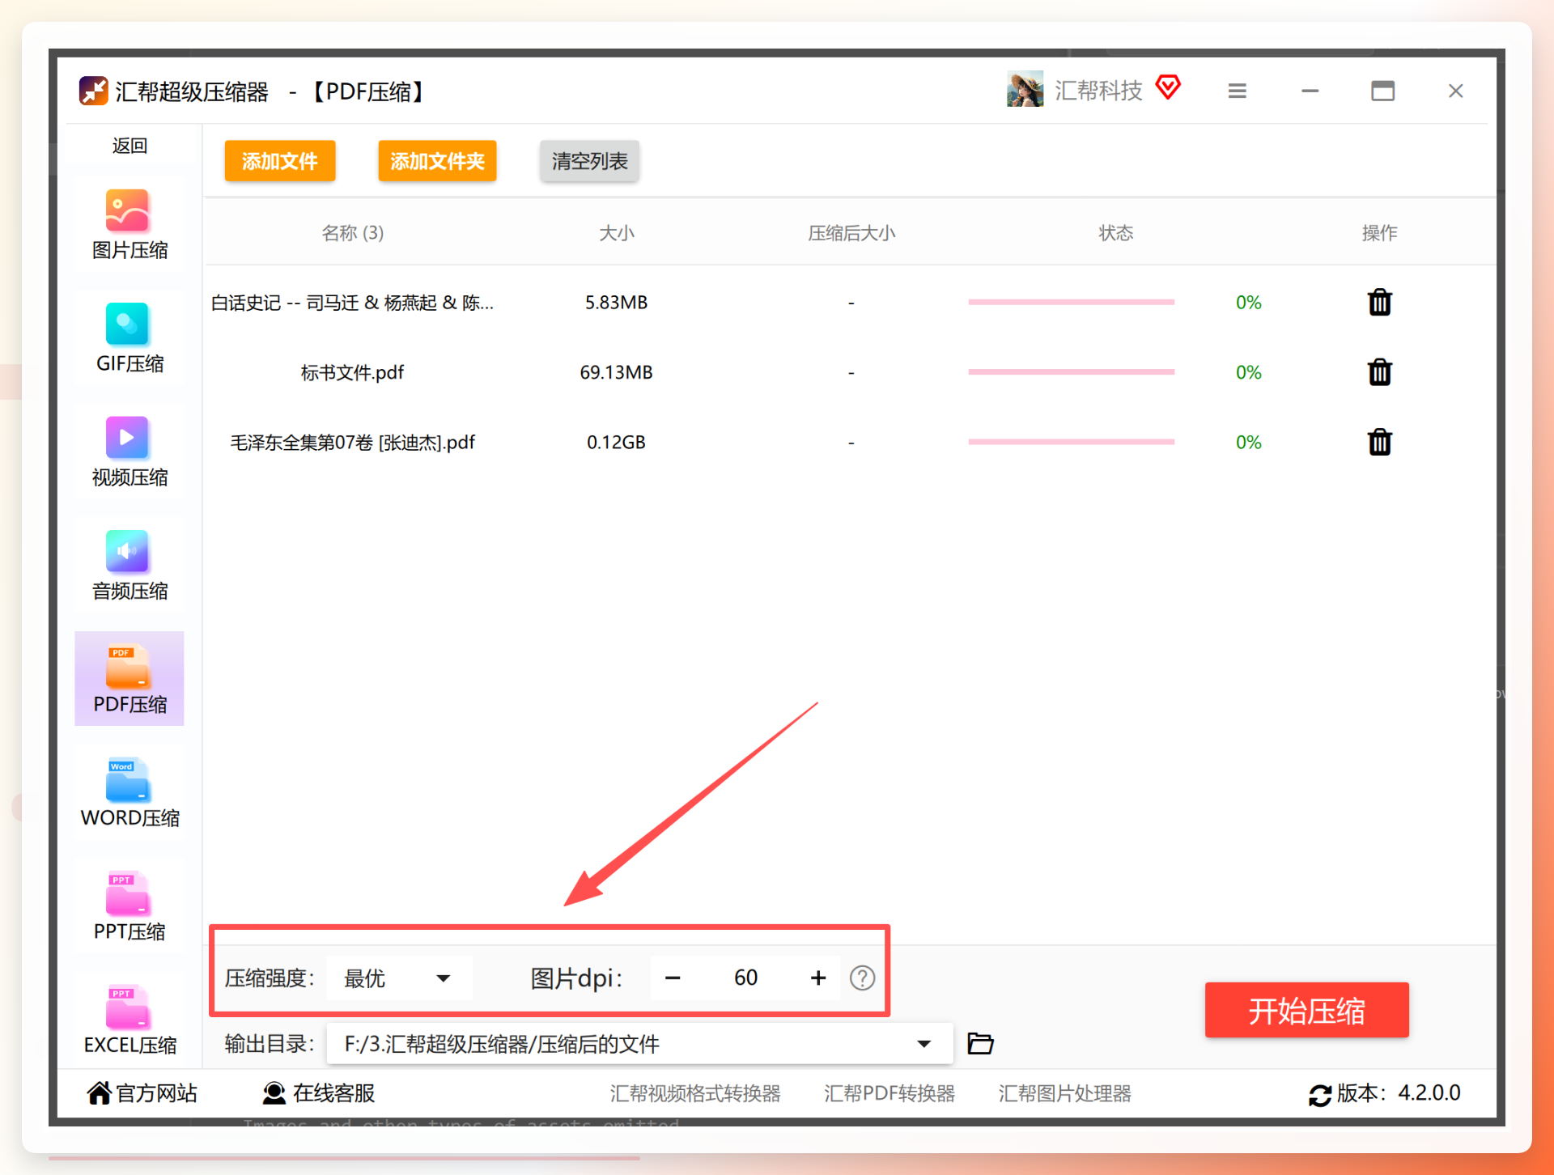This screenshot has height=1175, width=1554.
Task: Open the output folder browse icon
Action: [x=980, y=1044]
